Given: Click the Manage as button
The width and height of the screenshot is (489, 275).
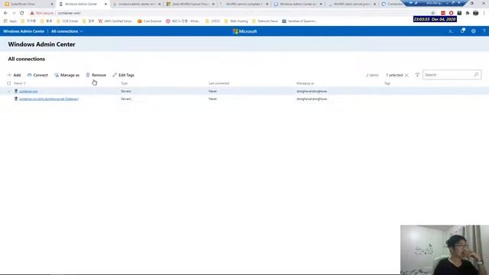Looking at the screenshot, I should 66,75.
